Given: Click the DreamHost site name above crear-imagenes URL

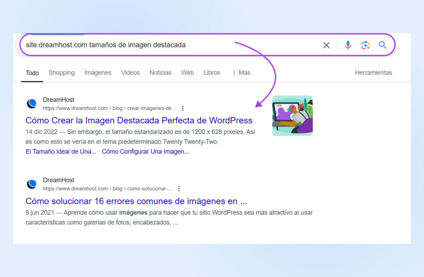Looking at the screenshot, I should pos(58,100).
